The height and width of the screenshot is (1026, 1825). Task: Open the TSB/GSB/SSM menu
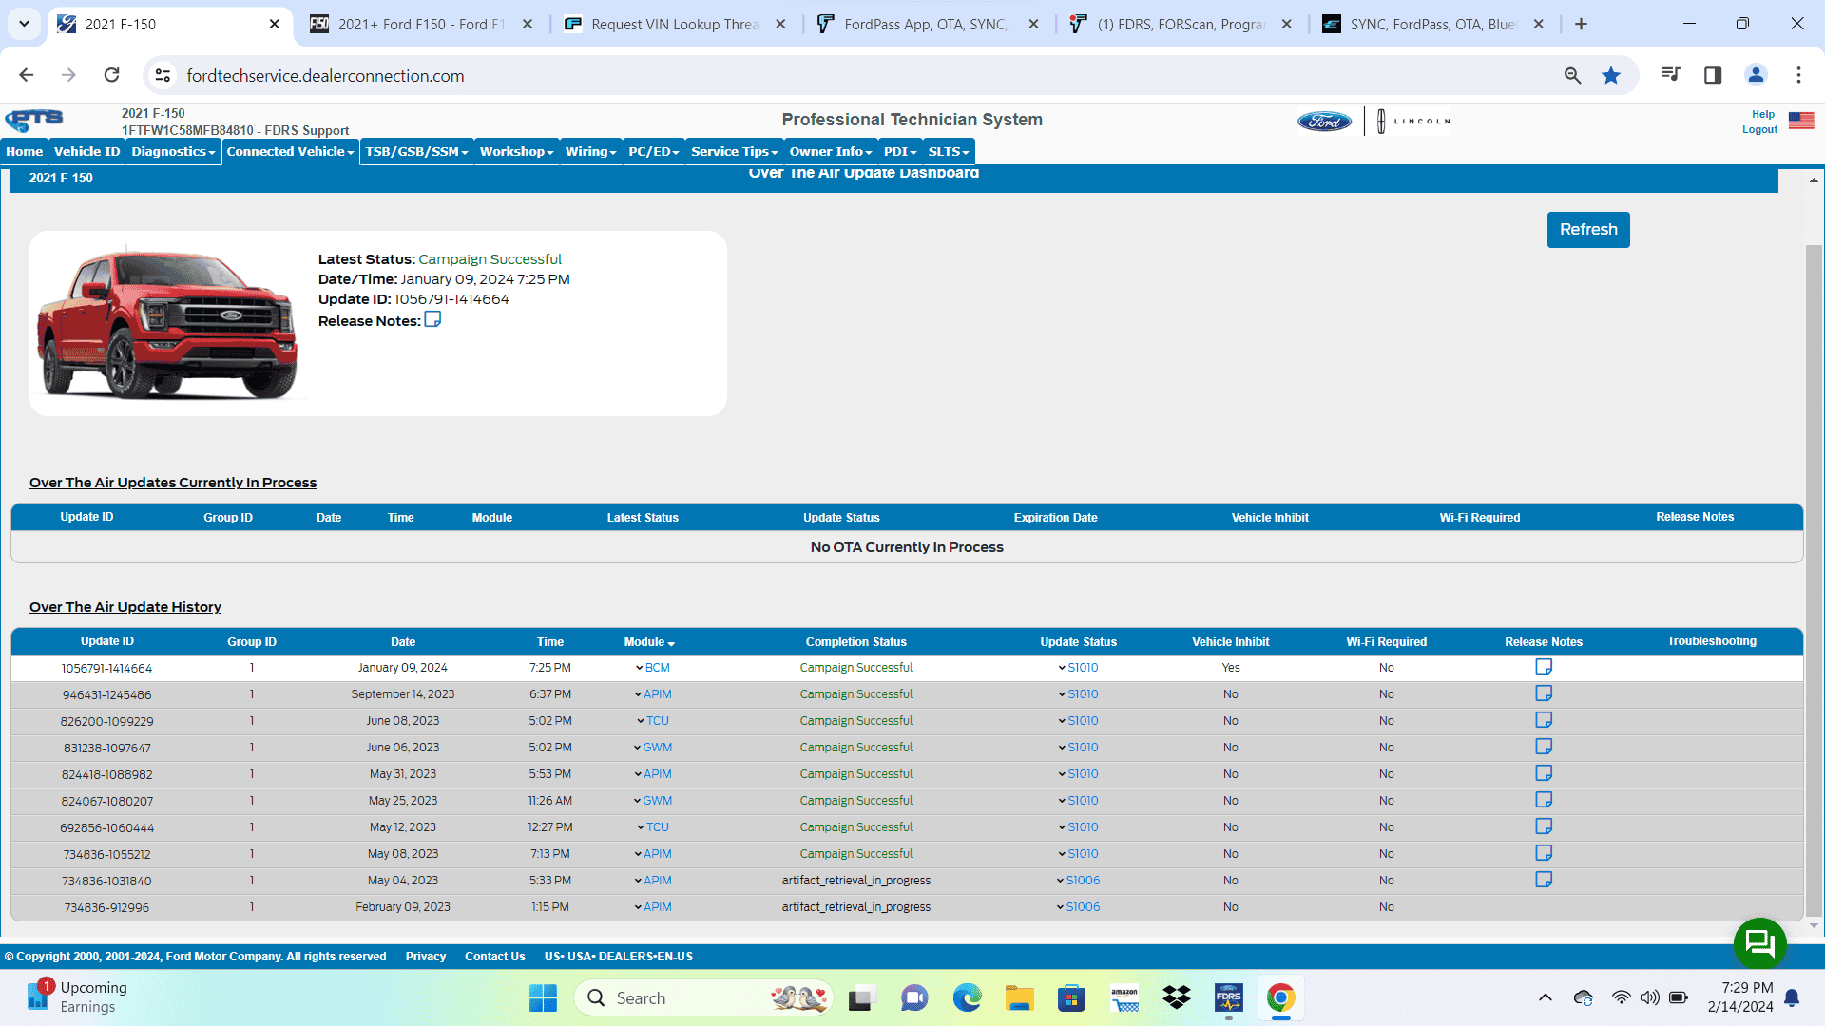416,152
